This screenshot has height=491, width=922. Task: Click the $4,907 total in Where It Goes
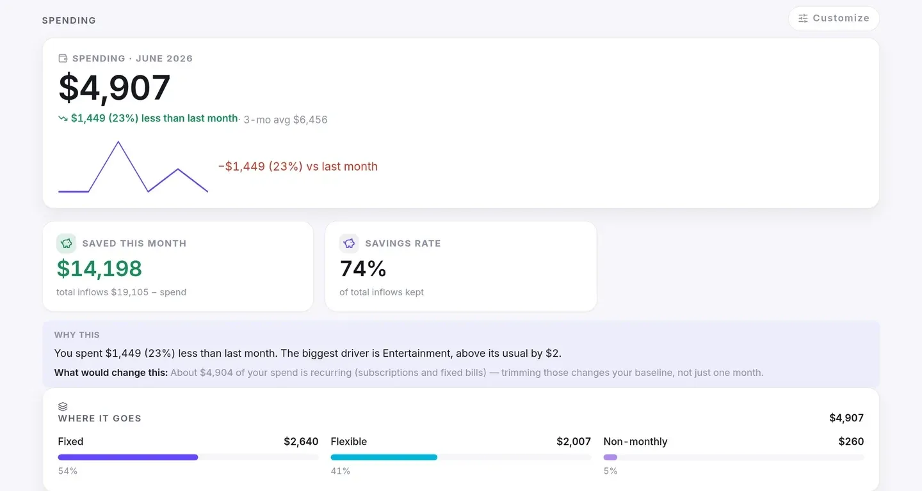(x=846, y=418)
